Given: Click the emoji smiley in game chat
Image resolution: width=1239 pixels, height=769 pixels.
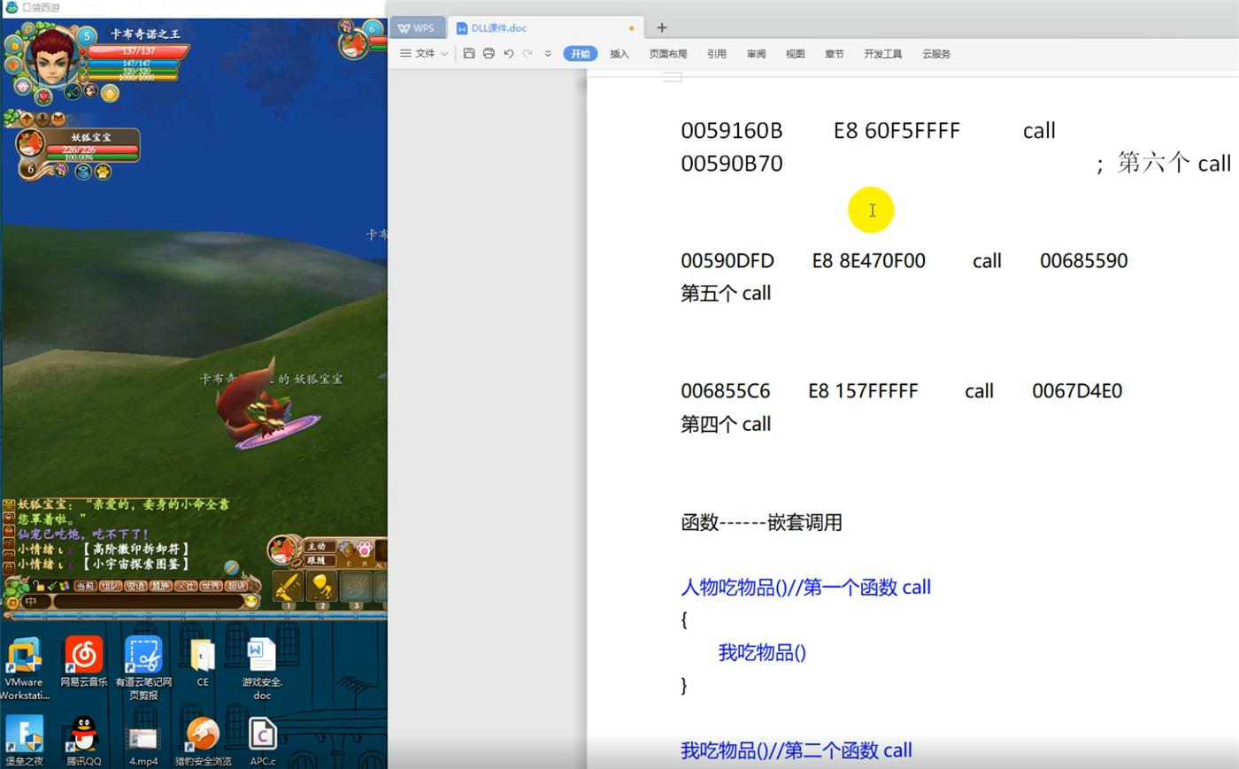Looking at the screenshot, I should click(x=251, y=602).
